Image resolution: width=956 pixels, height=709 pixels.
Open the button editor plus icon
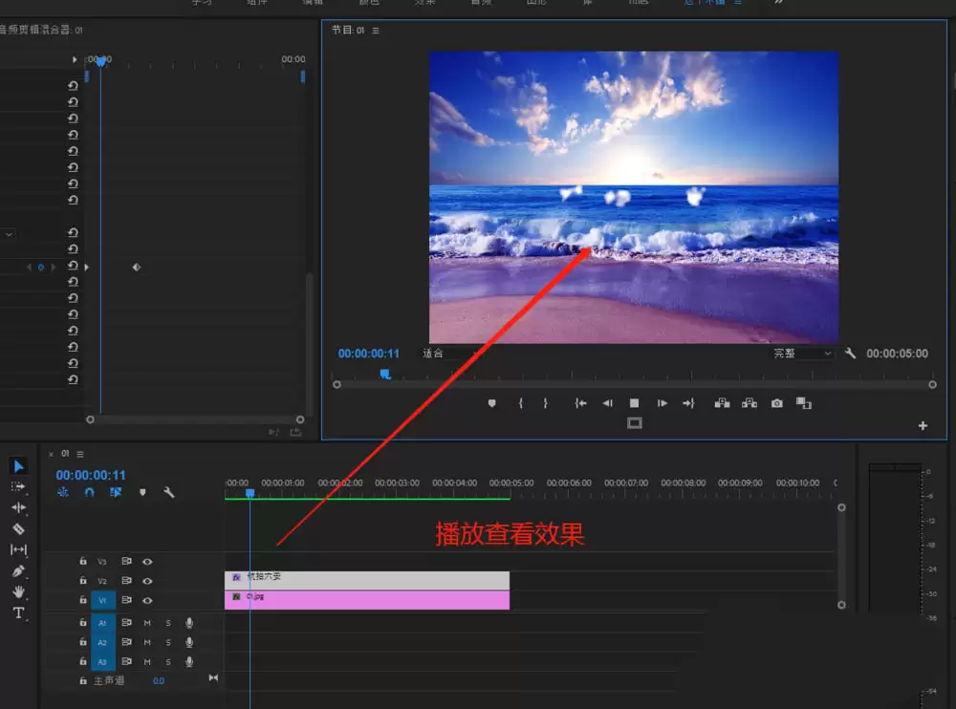click(x=923, y=425)
